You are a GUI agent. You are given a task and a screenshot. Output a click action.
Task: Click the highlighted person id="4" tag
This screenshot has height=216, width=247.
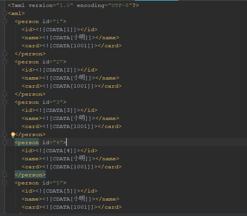pos(40,143)
